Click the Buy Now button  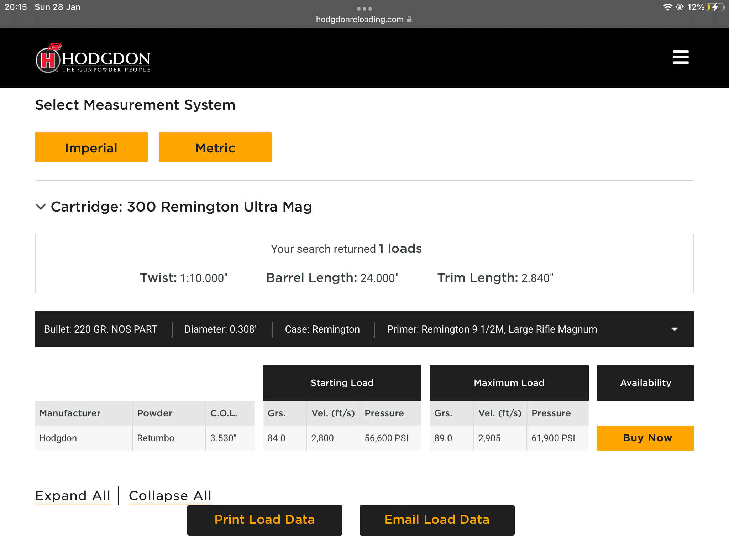click(646, 438)
